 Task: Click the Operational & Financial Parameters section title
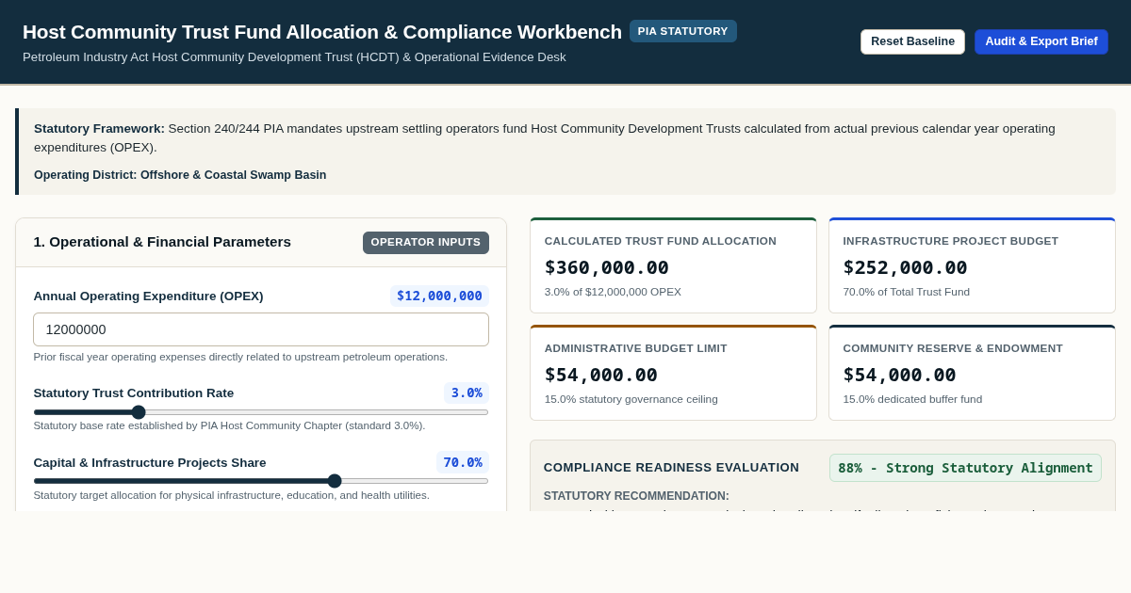point(162,242)
